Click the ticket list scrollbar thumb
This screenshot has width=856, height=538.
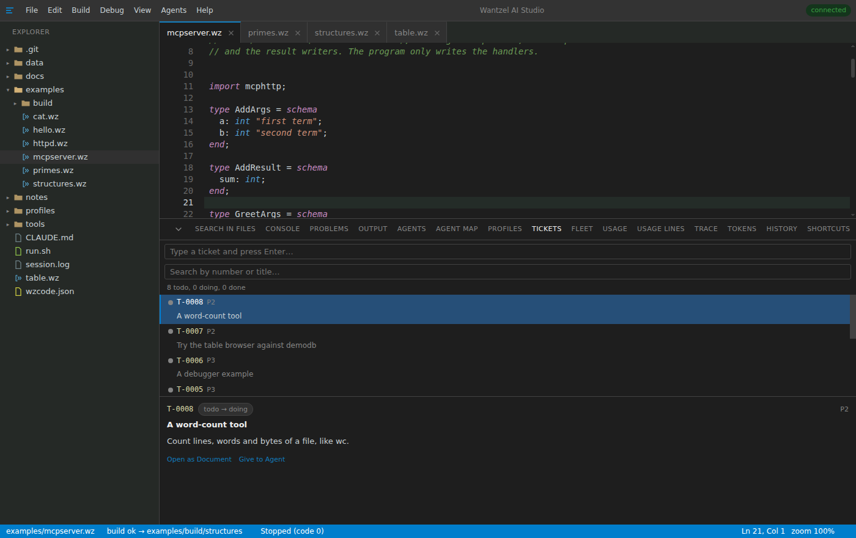pos(853,317)
